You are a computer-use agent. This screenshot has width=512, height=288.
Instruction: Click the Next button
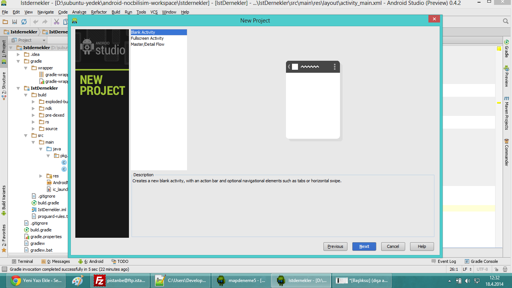click(x=364, y=246)
